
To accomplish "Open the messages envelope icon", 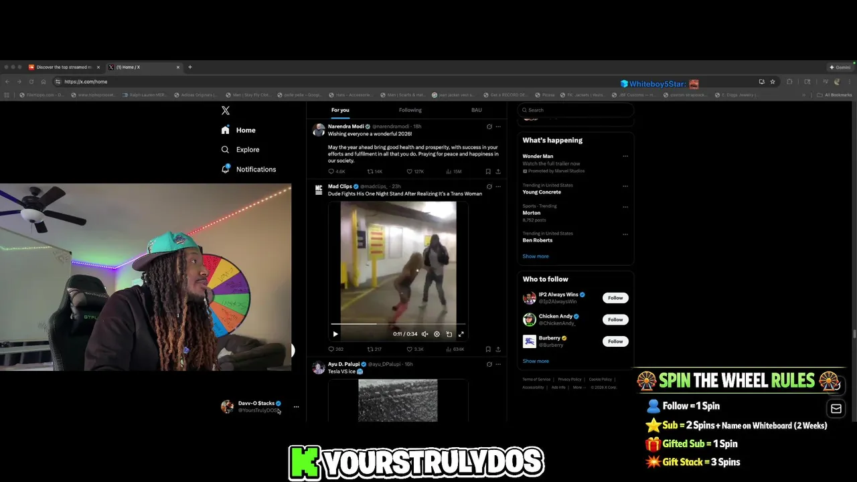I will [836, 408].
